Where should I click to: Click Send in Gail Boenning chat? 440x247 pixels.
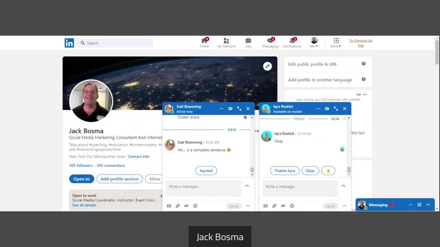point(234,206)
